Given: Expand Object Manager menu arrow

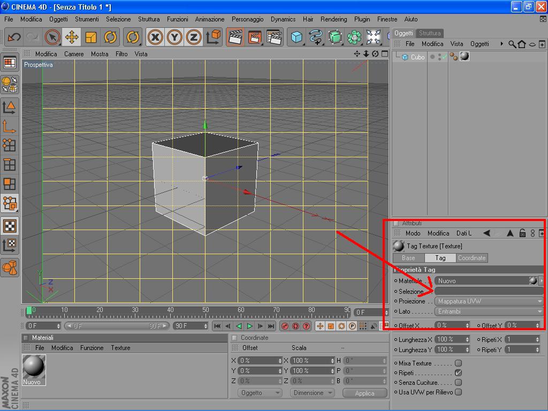Looking at the screenshot, I should (x=501, y=44).
